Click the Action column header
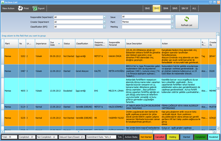 pyautogui.click(x=181, y=44)
